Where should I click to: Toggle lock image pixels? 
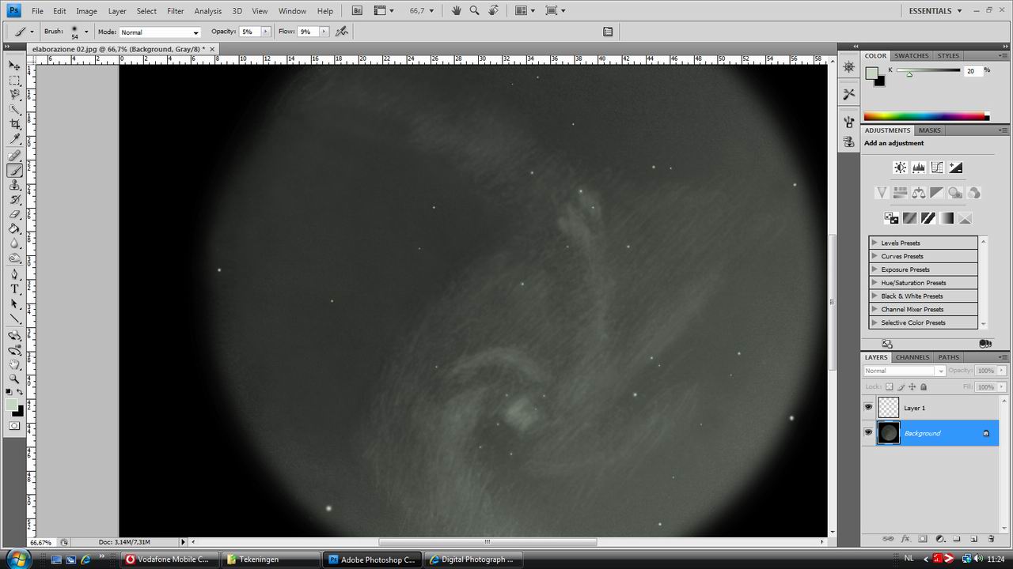[901, 387]
